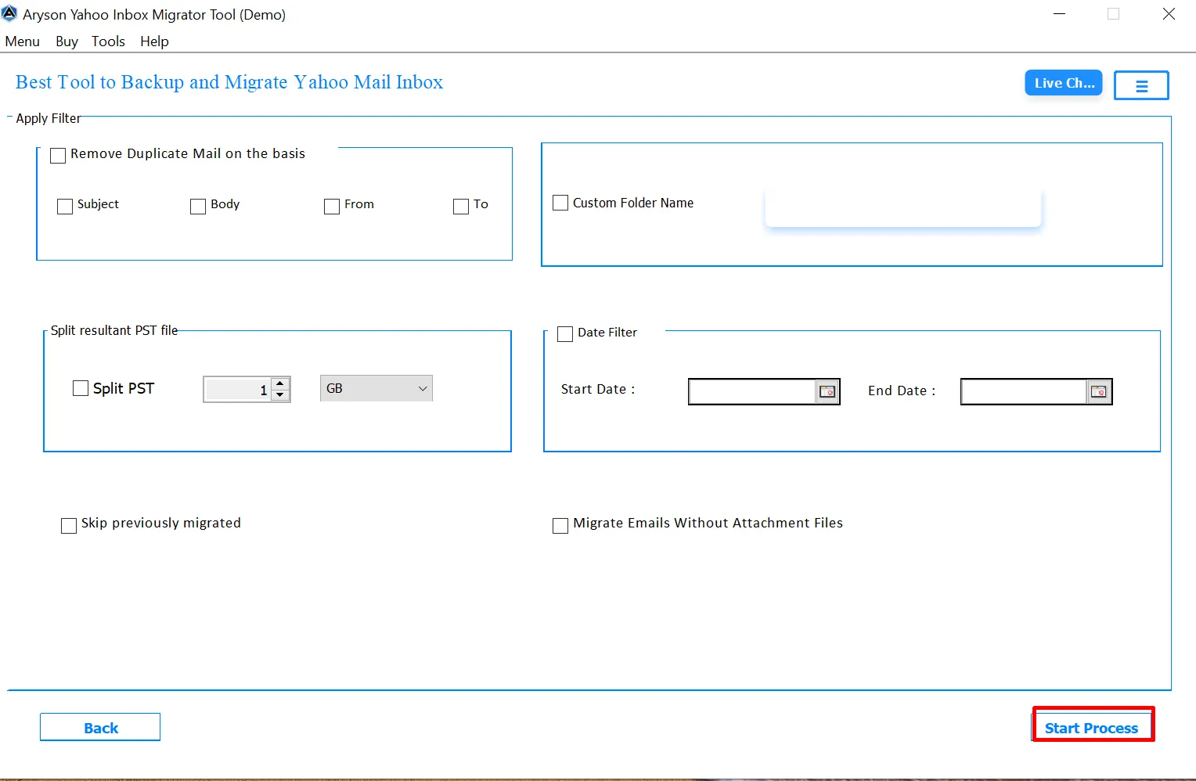Enable Migrate Emails Without Attachment Files
Viewport: 1196px width, 781px height.
coord(560,525)
